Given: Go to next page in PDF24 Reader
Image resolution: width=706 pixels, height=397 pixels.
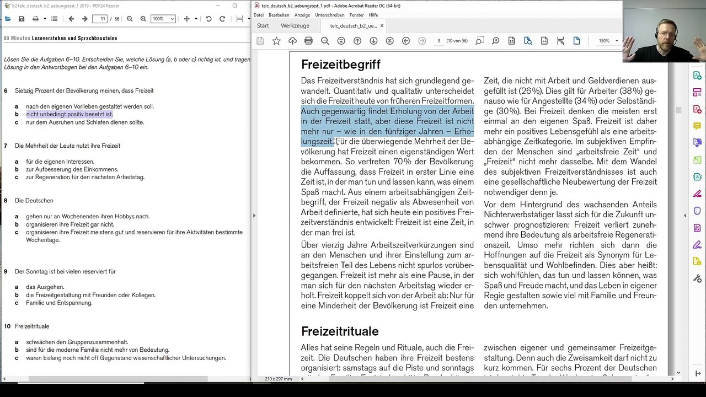Looking at the screenshot, I should tap(84, 19).
